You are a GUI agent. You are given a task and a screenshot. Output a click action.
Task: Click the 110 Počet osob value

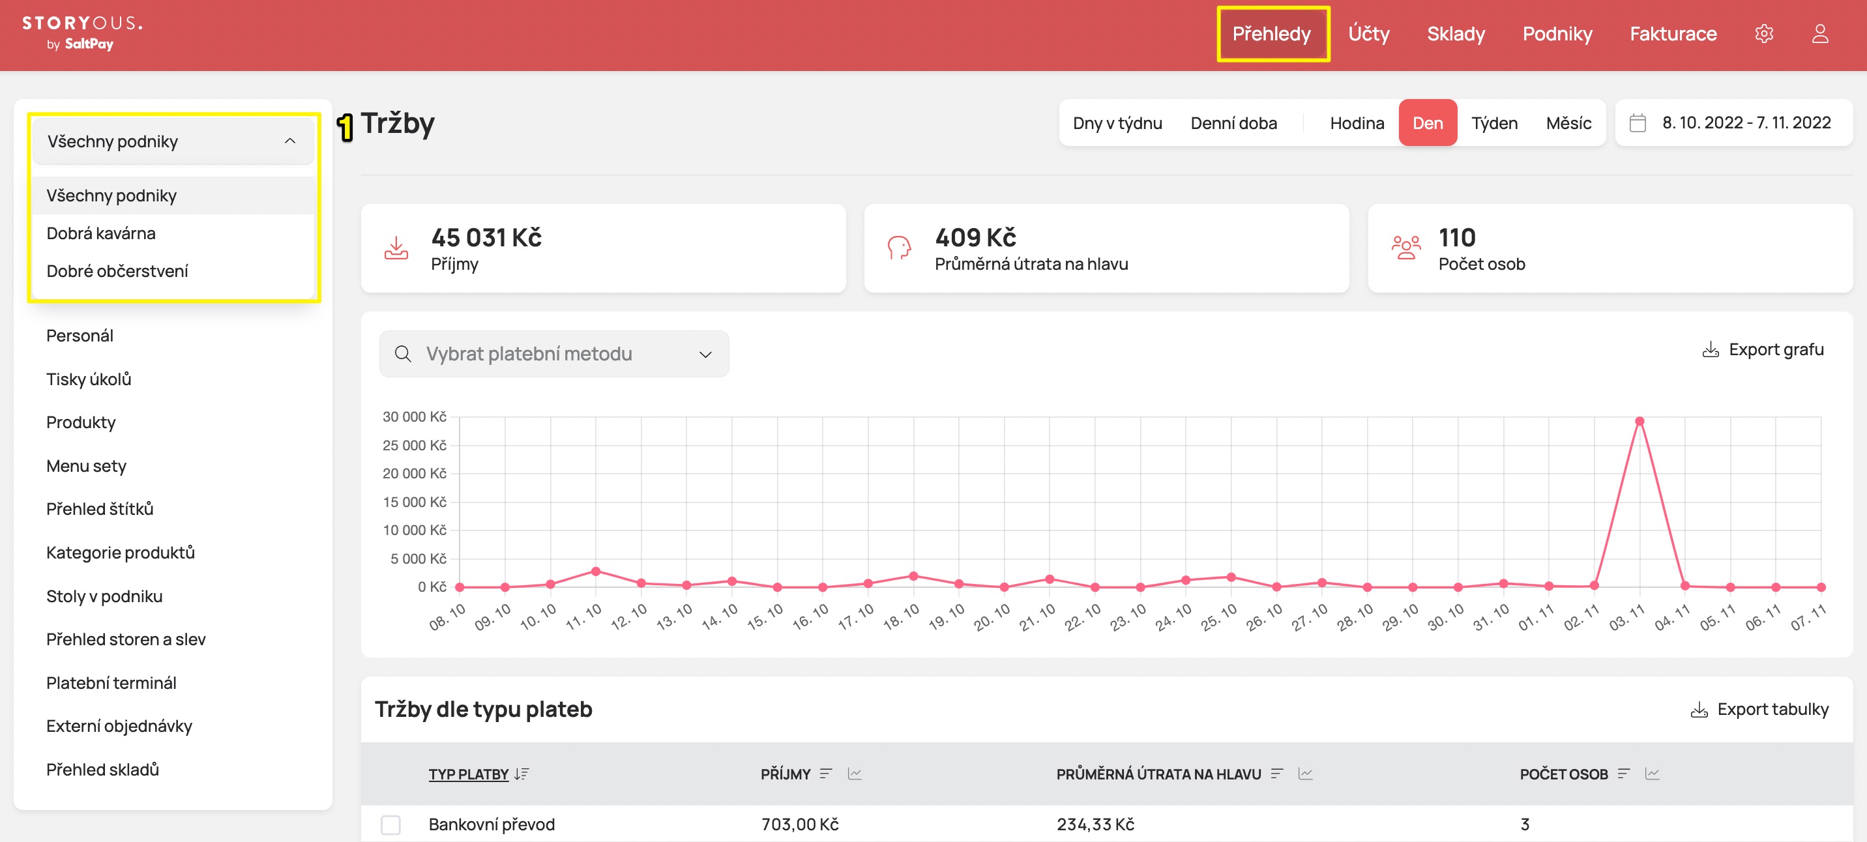coord(1457,237)
